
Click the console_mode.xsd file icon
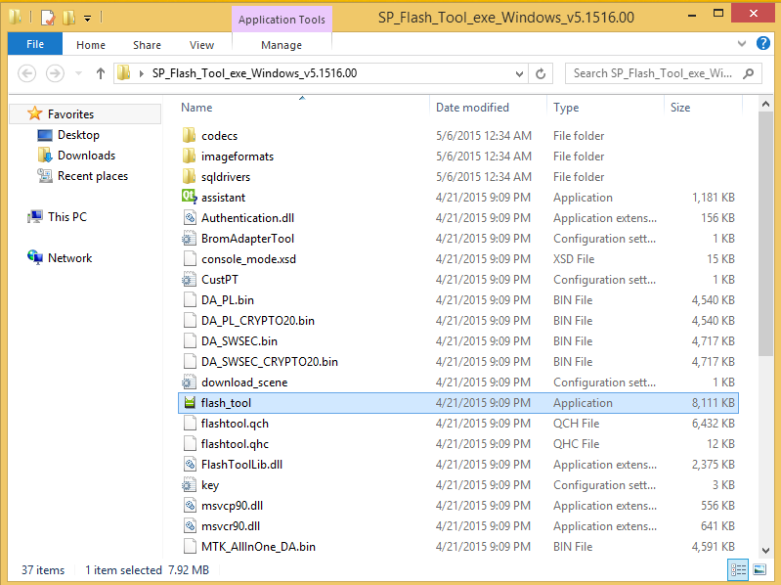190,258
